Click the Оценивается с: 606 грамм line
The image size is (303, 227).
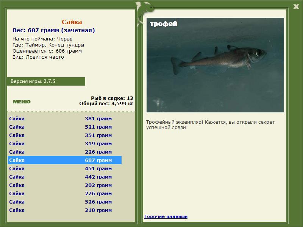47,51
